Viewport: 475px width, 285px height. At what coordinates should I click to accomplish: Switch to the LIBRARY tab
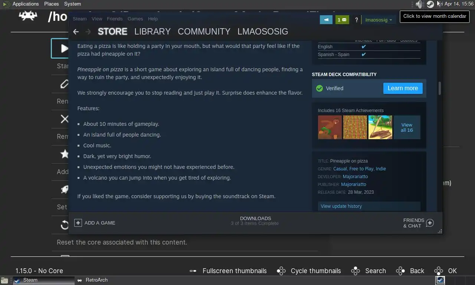(x=153, y=32)
